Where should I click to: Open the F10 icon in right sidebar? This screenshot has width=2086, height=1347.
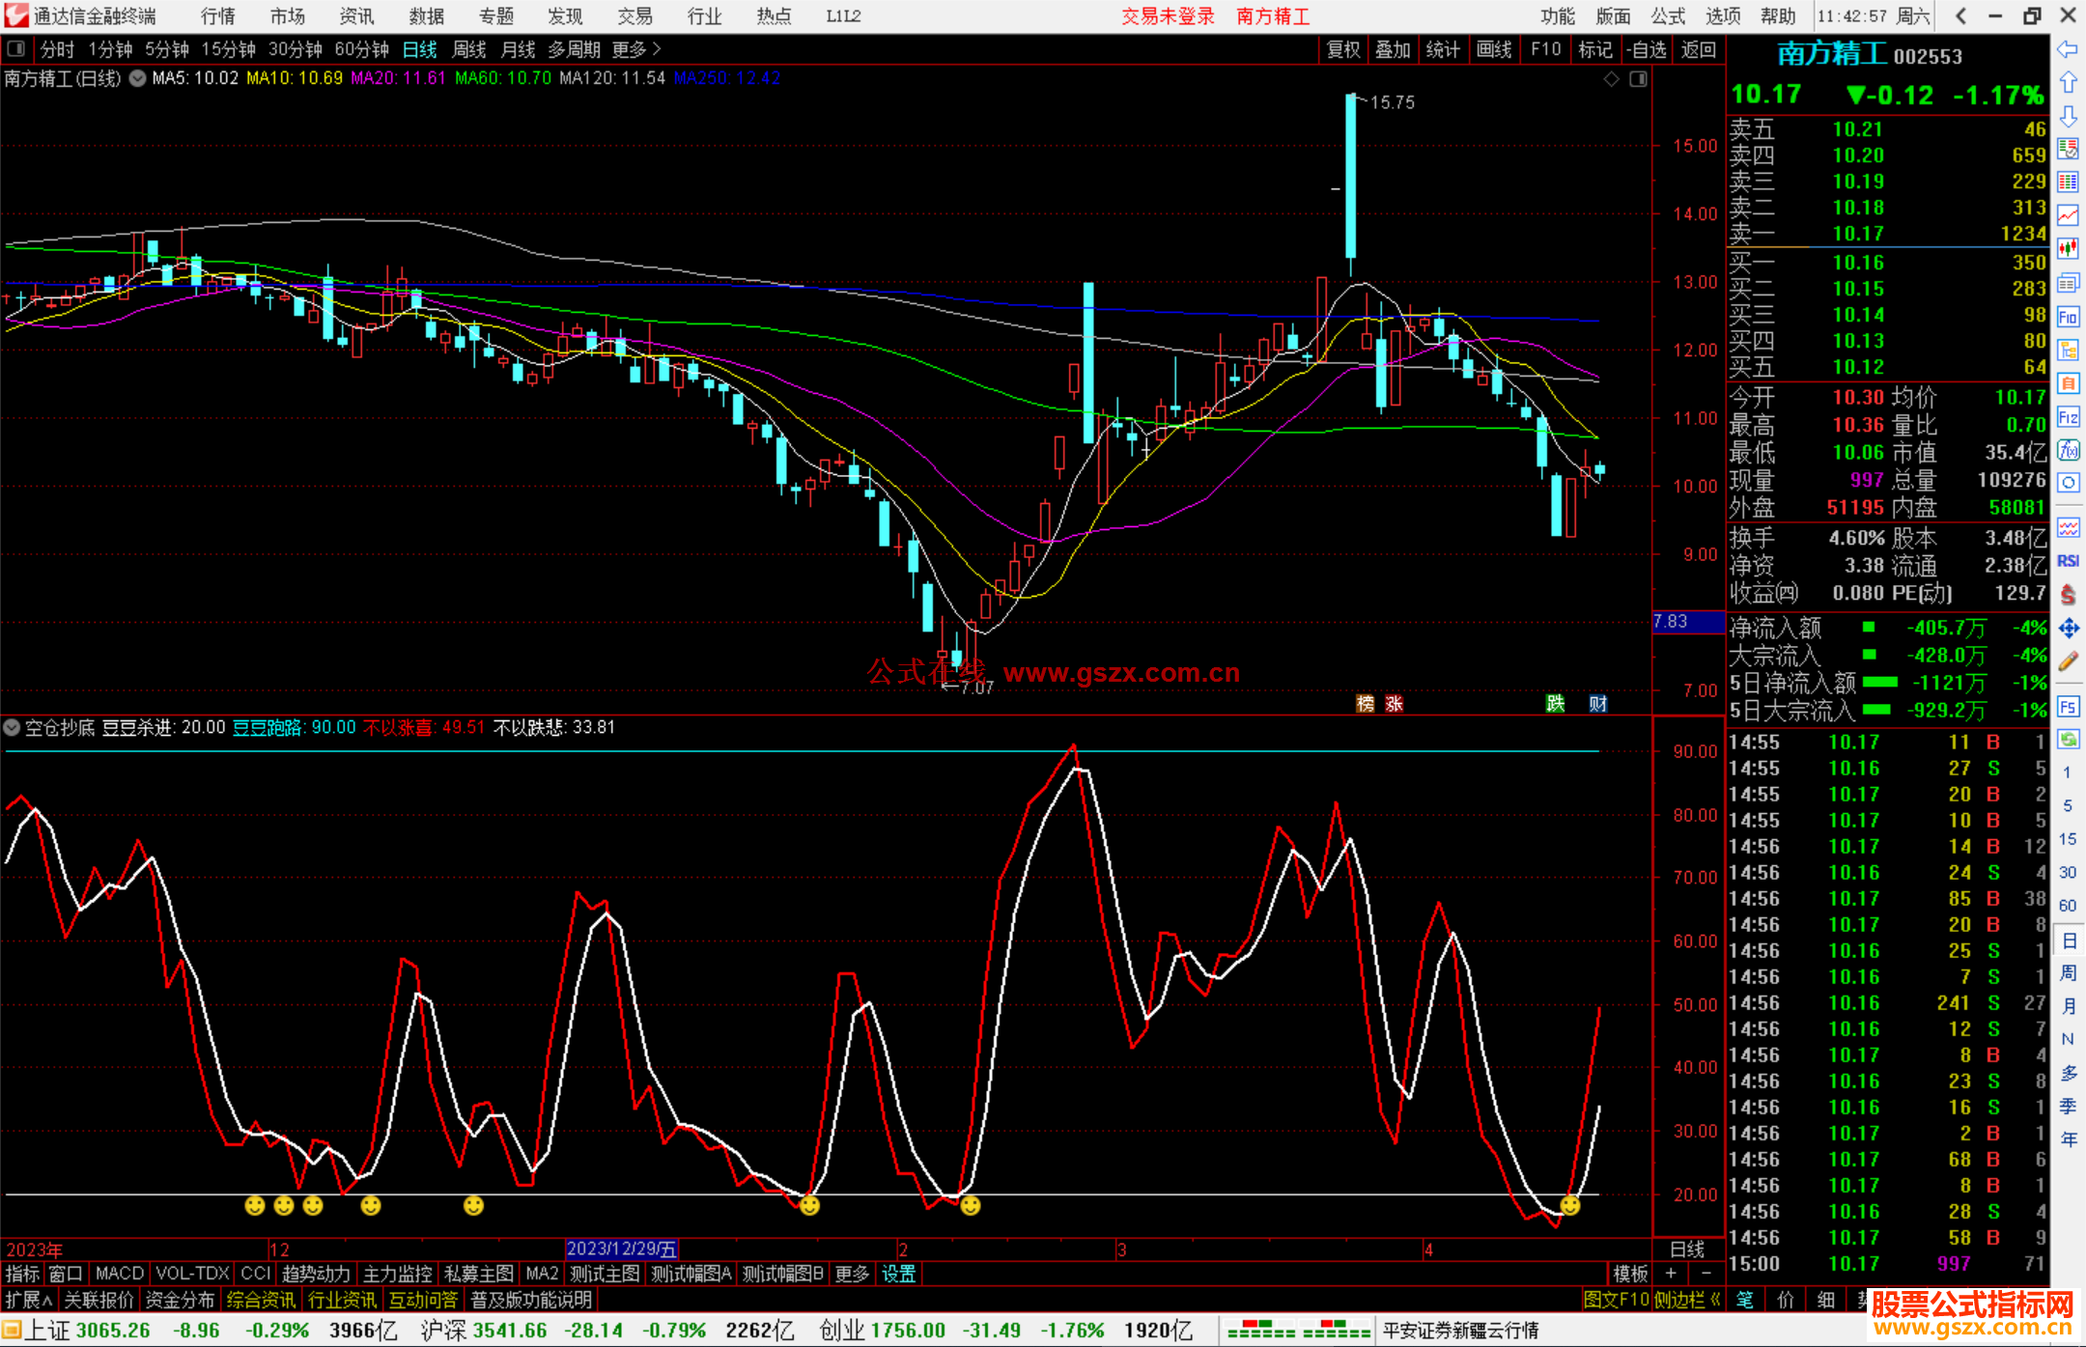(2068, 317)
